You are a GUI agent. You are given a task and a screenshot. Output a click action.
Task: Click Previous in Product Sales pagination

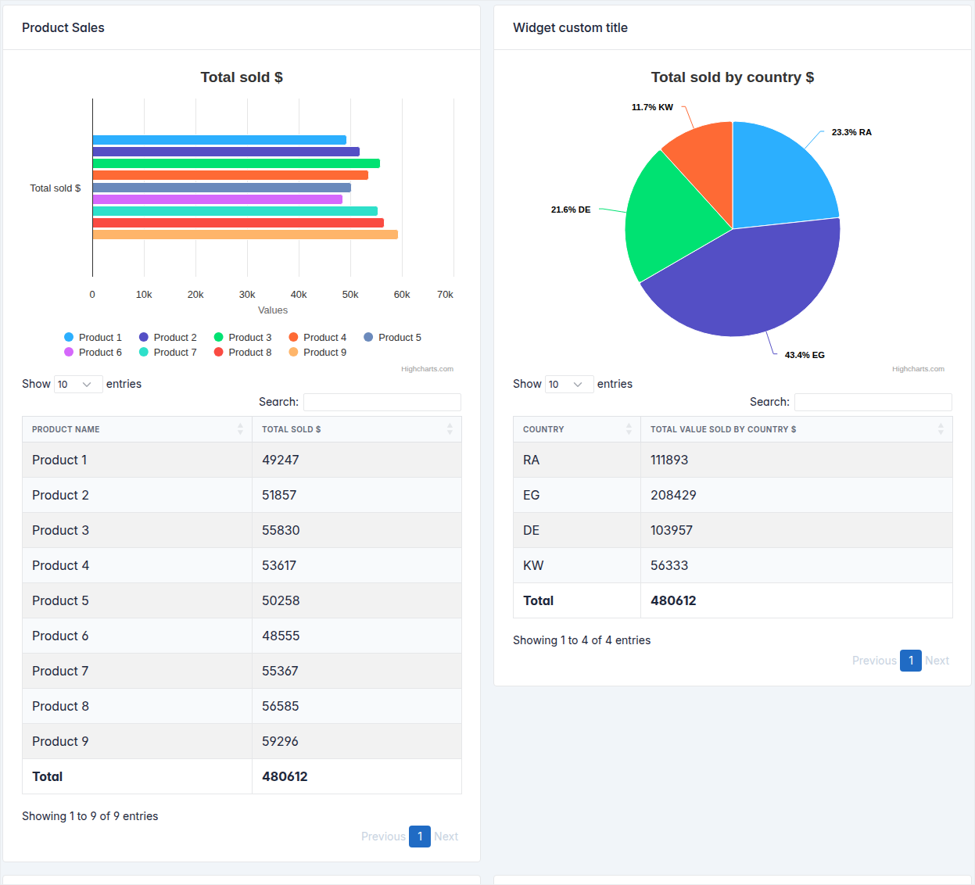coord(383,837)
